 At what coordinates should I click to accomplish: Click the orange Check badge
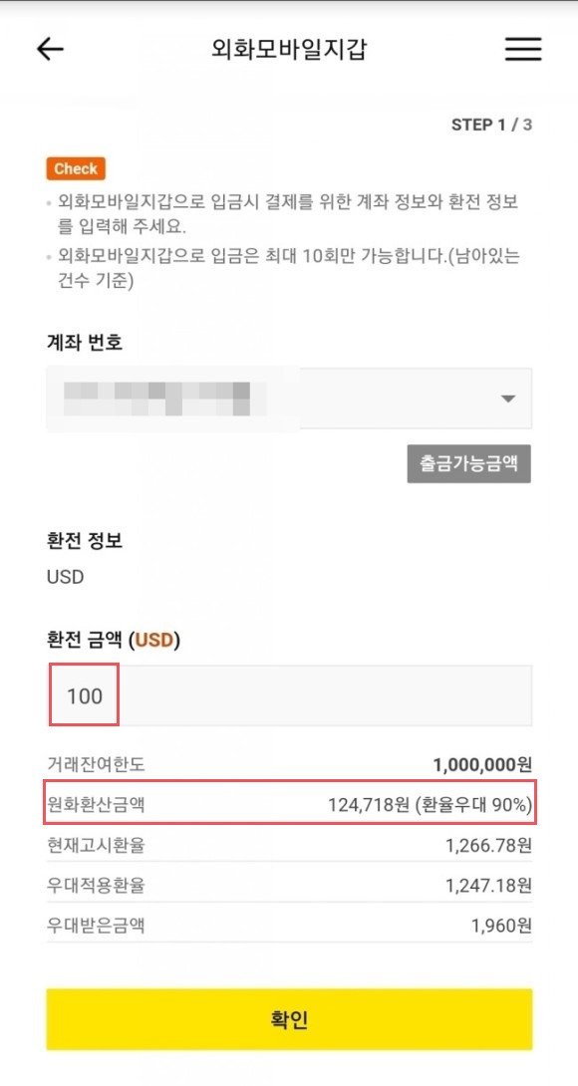click(x=75, y=168)
